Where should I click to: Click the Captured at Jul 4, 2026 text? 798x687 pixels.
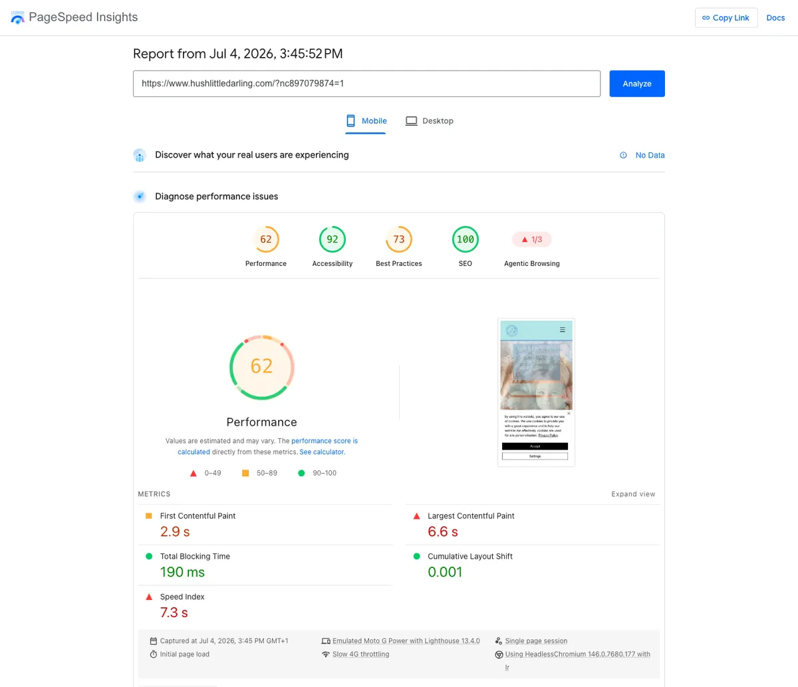click(224, 641)
